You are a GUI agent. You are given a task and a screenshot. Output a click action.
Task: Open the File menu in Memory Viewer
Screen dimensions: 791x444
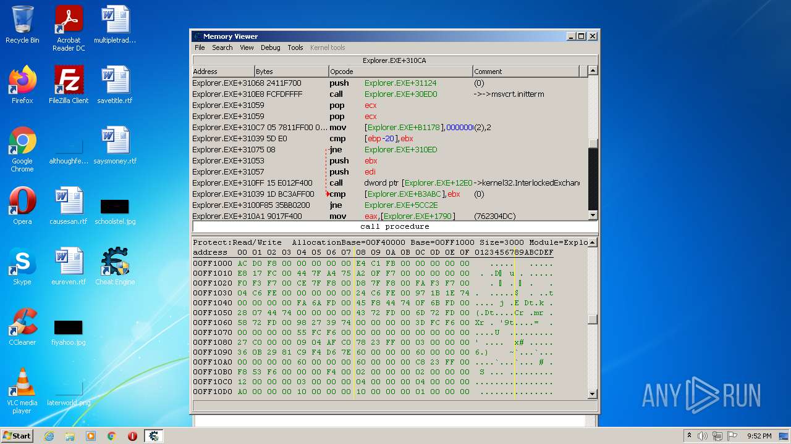pyautogui.click(x=200, y=47)
